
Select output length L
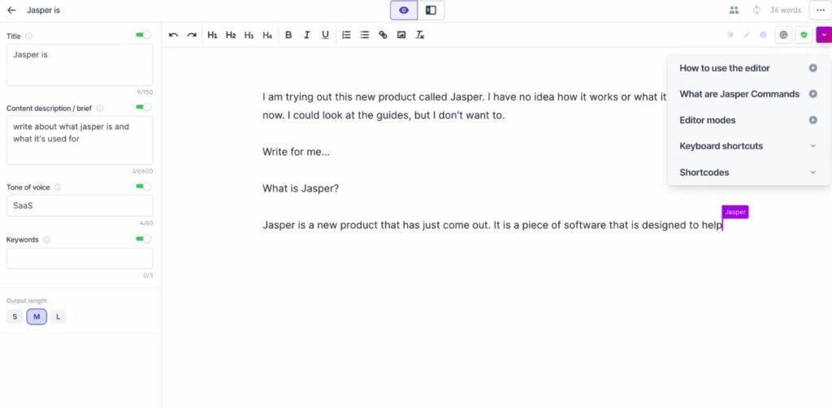tap(58, 317)
